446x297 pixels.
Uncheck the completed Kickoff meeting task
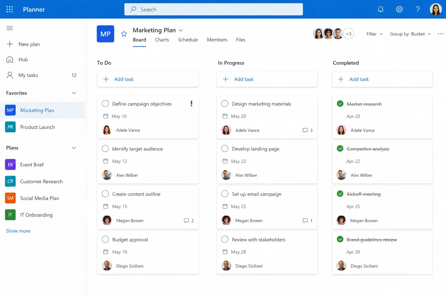tap(340, 194)
